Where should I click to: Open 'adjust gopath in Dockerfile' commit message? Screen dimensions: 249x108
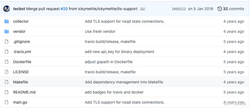[109, 62]
